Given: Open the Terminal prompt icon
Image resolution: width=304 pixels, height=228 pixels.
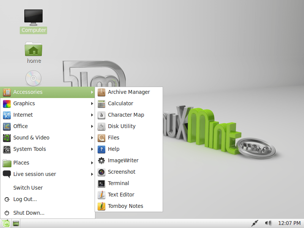Looking at the screenshot, I should click(x=101, y=184).
